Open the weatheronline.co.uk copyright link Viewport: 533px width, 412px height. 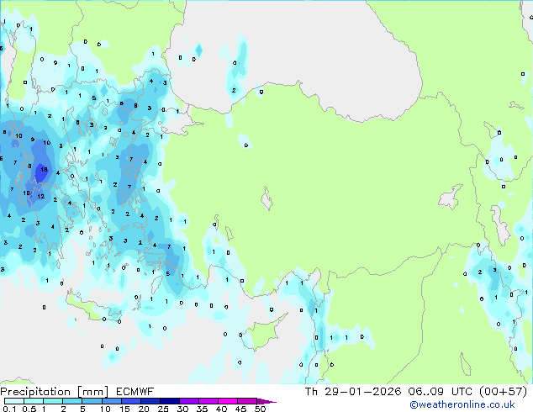[x=462, y=404]
